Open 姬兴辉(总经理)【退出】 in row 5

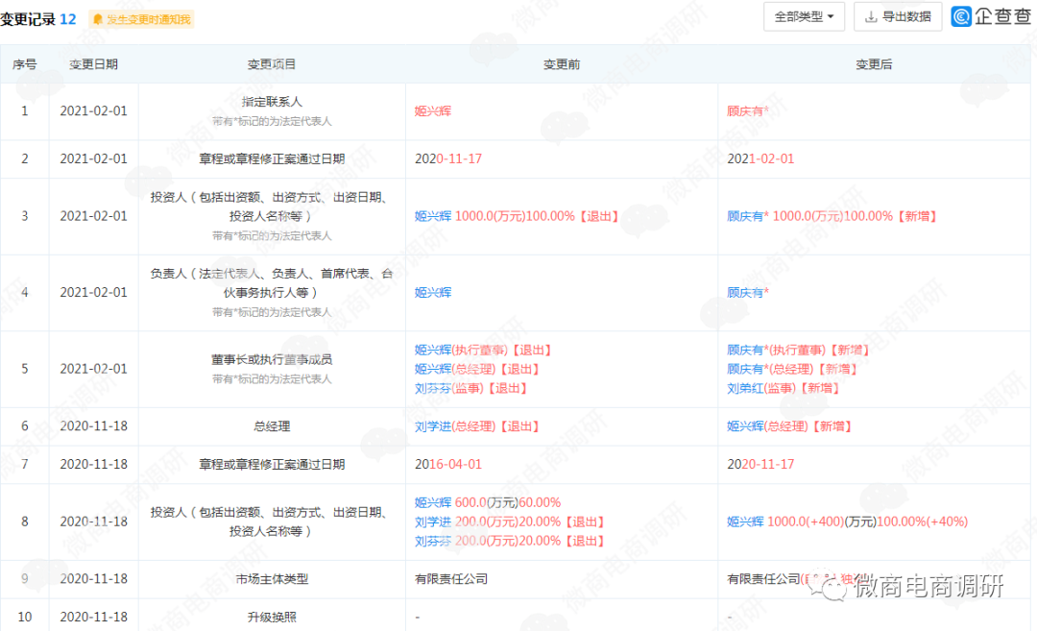tap(477, 369)
